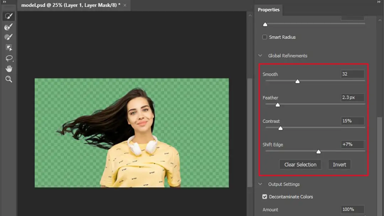
Task: Click the Amount value field 100%
Action: (x=352, y=209)
